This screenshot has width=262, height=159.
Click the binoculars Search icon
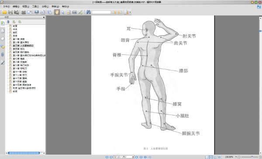point(88,12)
